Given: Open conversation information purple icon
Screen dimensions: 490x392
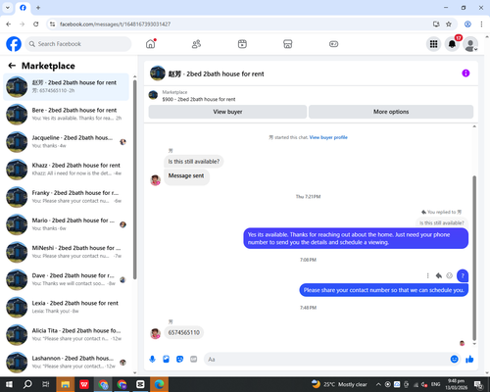Looking at the screenshot, I should tap(465, 73).
